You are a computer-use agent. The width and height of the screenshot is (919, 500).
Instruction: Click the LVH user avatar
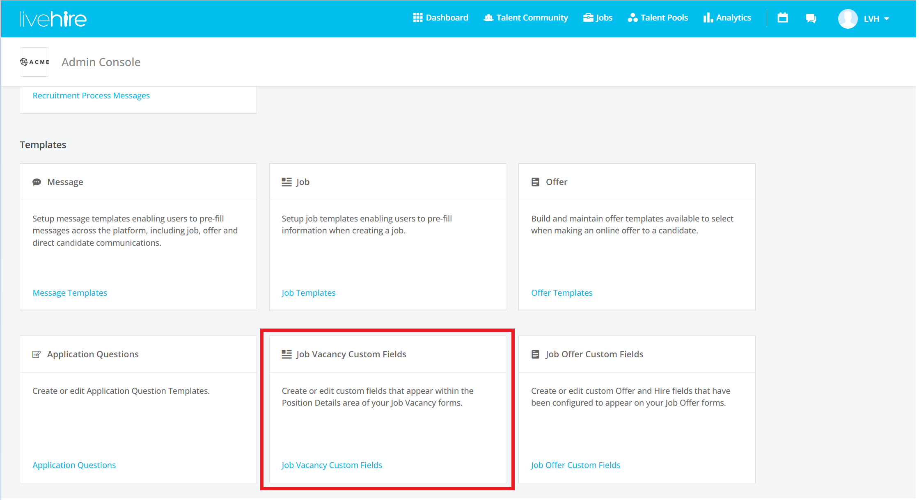(848, 19)
